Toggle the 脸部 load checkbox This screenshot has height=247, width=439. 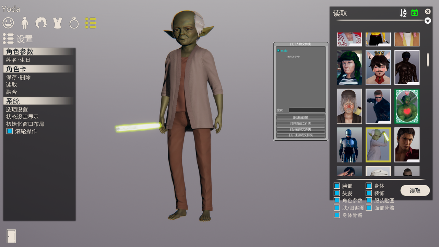pos(337,186)
